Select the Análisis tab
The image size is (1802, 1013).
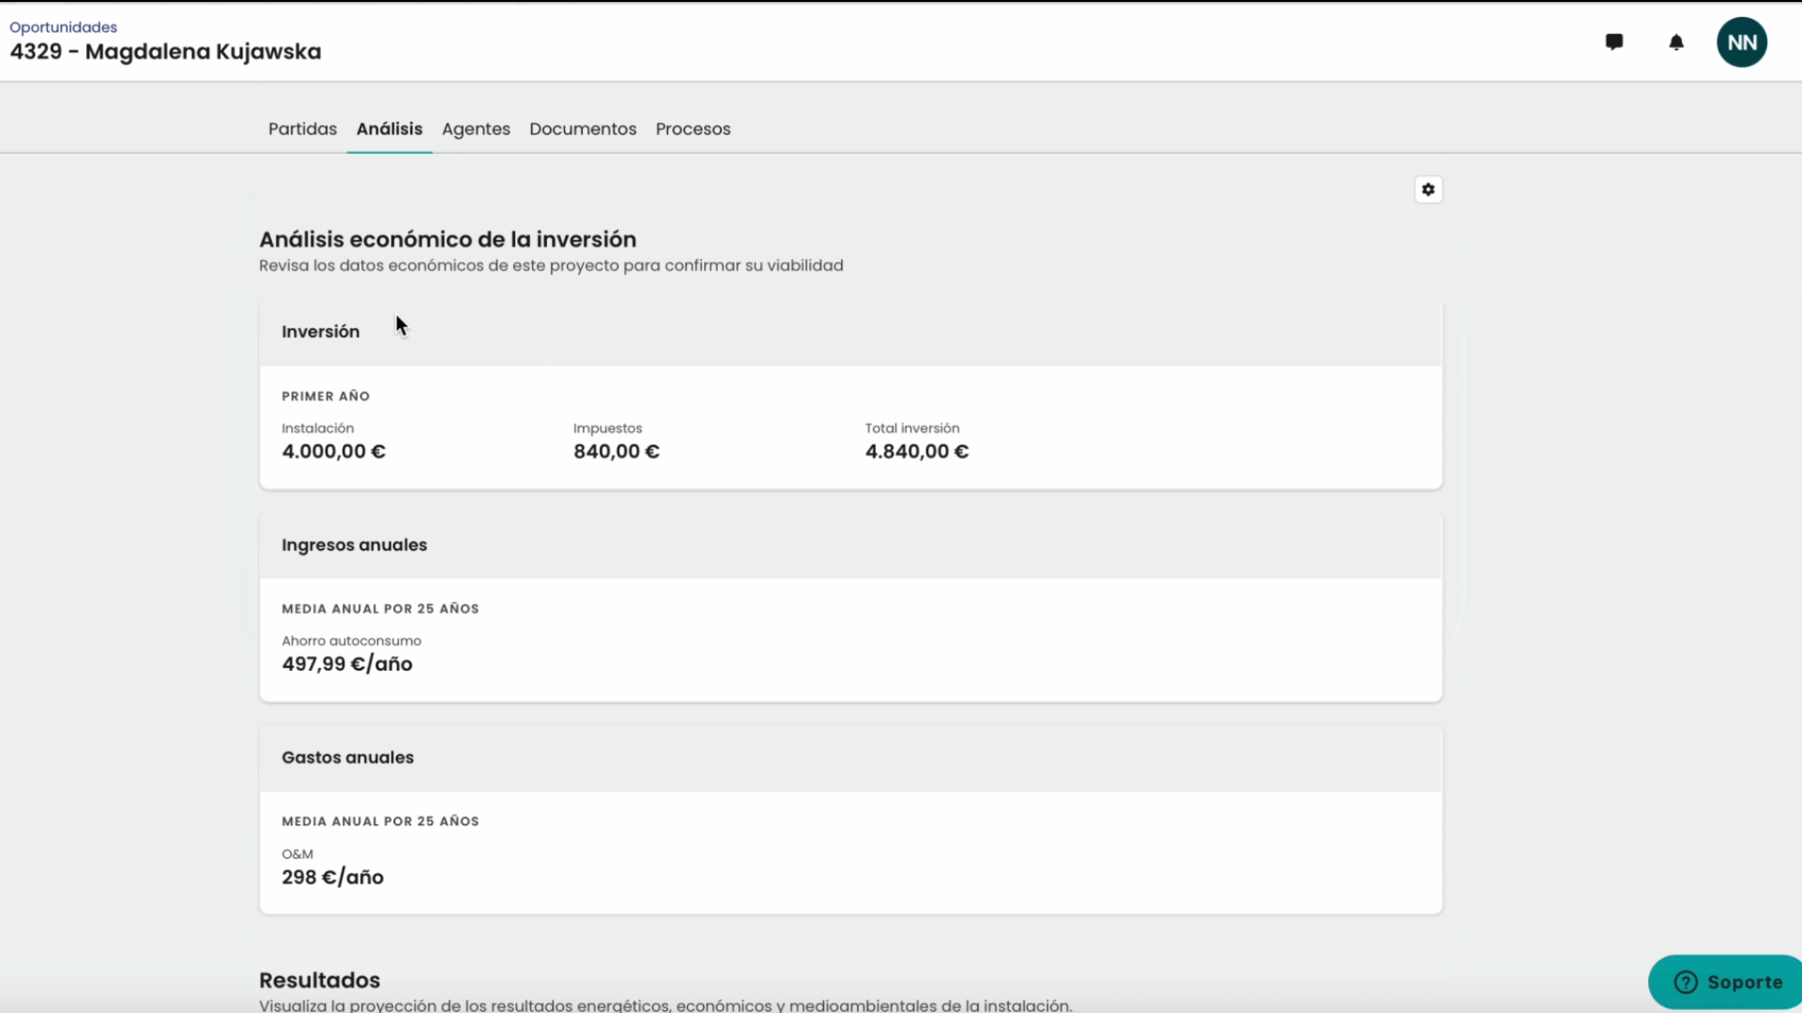pyautogui.click(x=389, y=129)
